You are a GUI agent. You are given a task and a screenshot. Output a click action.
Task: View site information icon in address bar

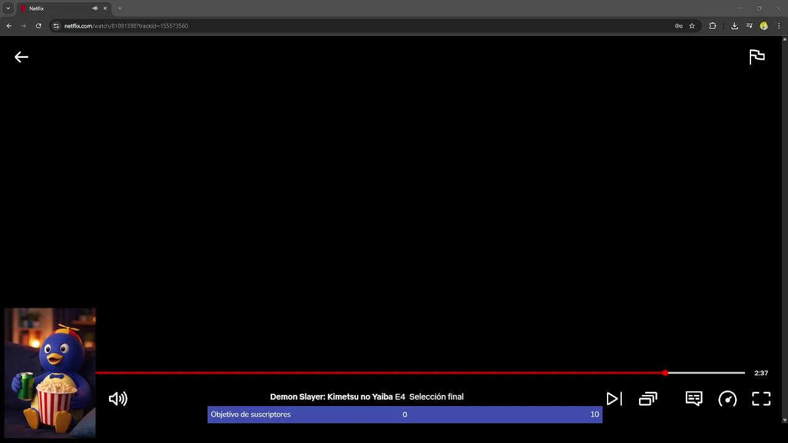(x=56, y=26)
